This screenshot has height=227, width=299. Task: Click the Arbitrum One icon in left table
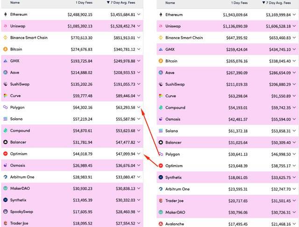(x=6, y=177)
